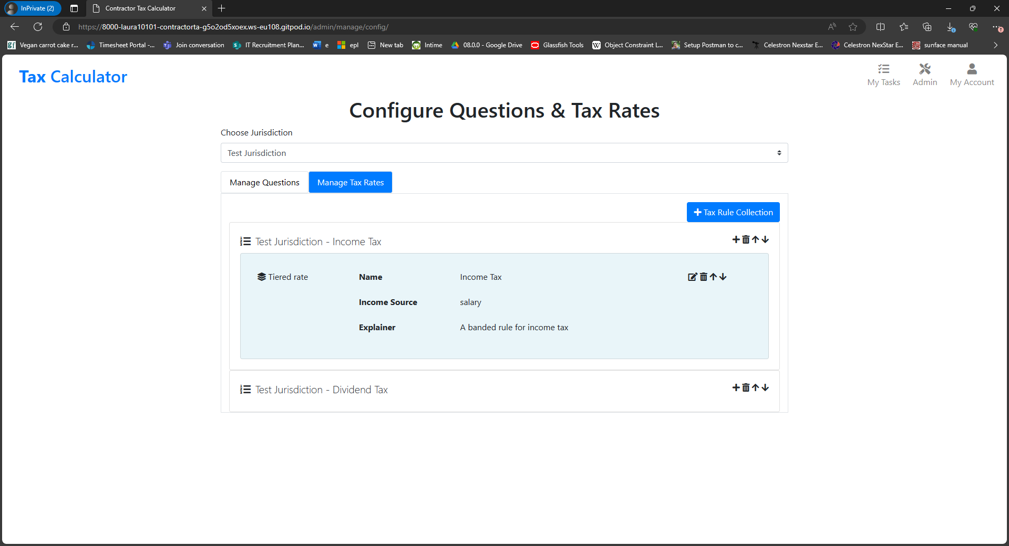The height and width of the screenshot is (546, 1009).
Task: Click the list icon beside Dividend Tax collection
Action: (x=245, y=390)
